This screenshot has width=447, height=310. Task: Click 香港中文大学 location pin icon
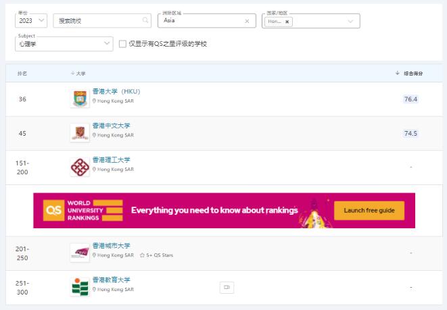[x=94, y=135]
